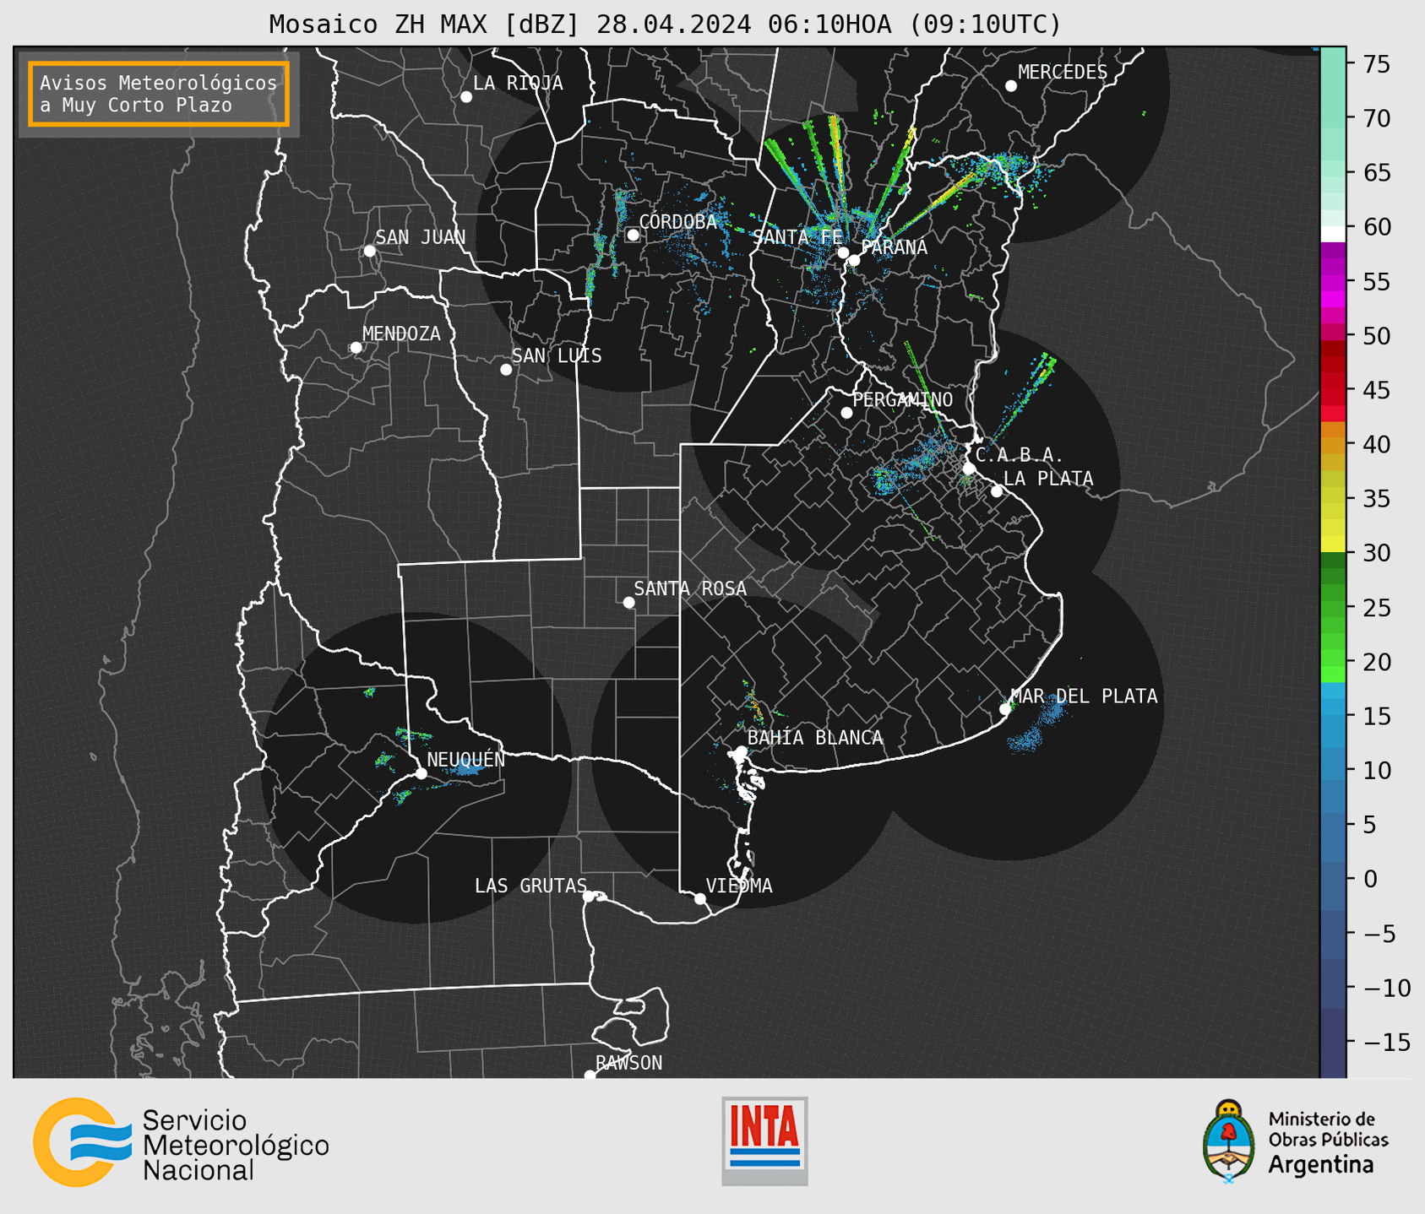
Task: Click the radar echo east of Neuquén
Action: click(466, 768)
